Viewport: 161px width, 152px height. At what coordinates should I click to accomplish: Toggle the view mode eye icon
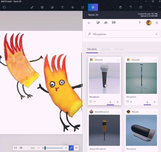(76, 148)
